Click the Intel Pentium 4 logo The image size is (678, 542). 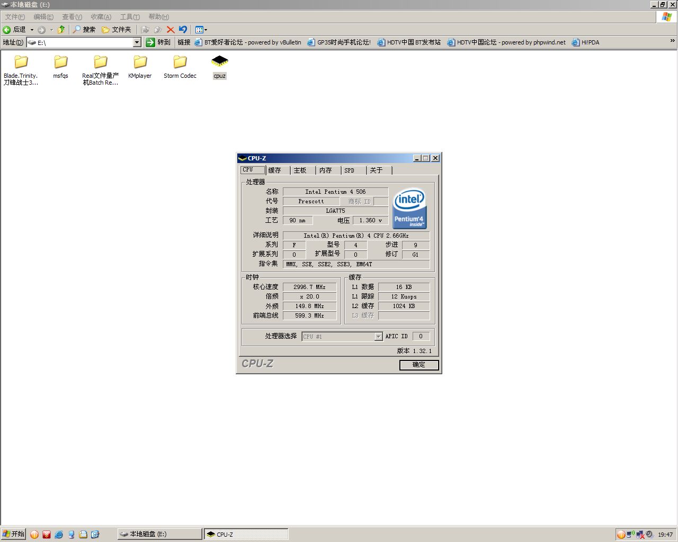409,209
